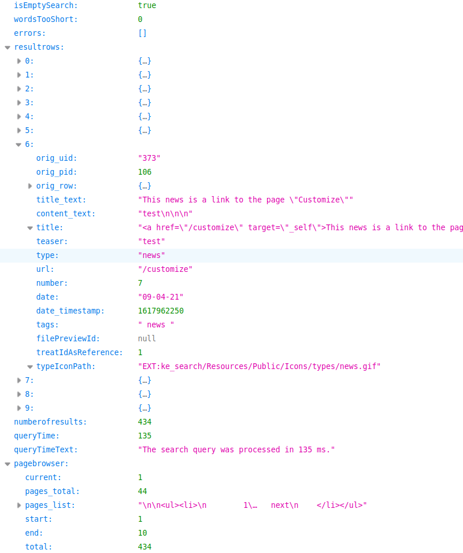
Task: Expand resultrows item 8
Action: point(19,395)
